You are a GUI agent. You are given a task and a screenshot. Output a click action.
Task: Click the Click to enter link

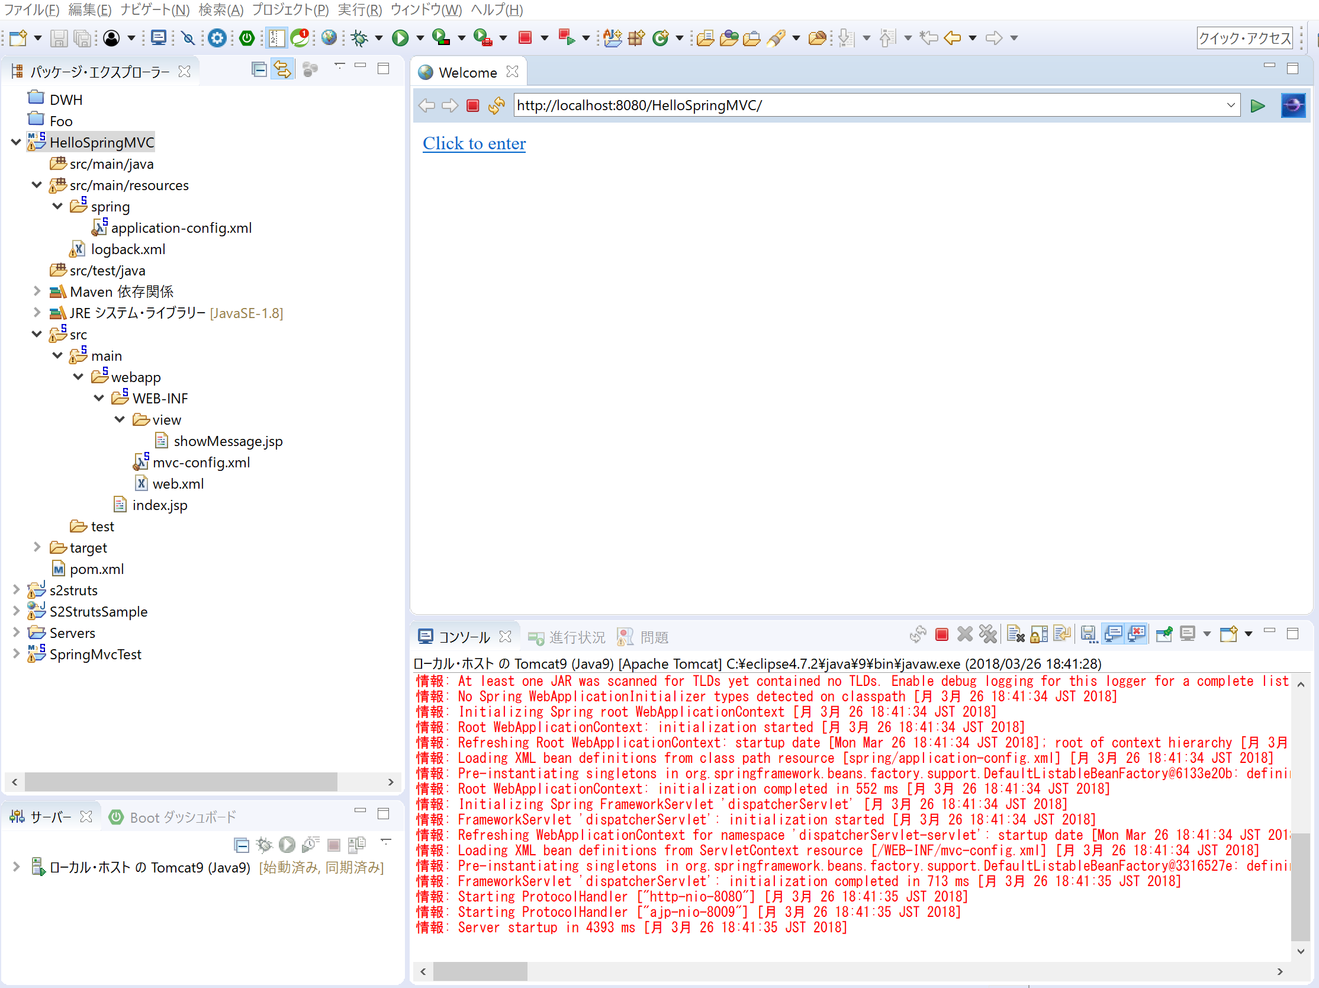coord(474,143)
